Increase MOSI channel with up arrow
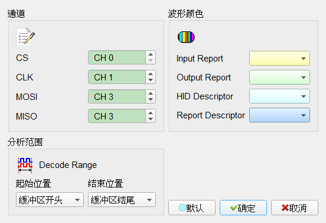The image size is (326, 223). point(151,93)
